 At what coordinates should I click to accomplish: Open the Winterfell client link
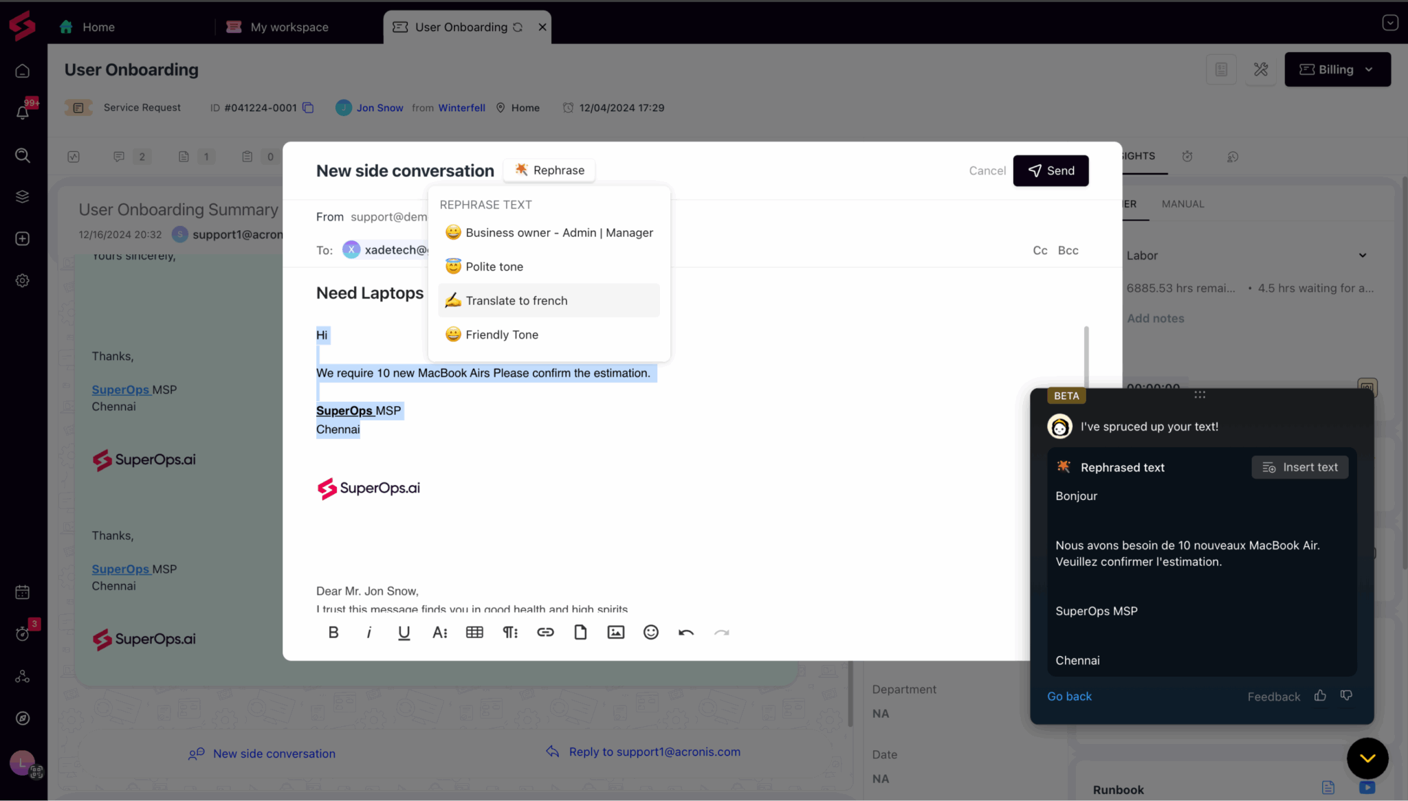[462, 108]
